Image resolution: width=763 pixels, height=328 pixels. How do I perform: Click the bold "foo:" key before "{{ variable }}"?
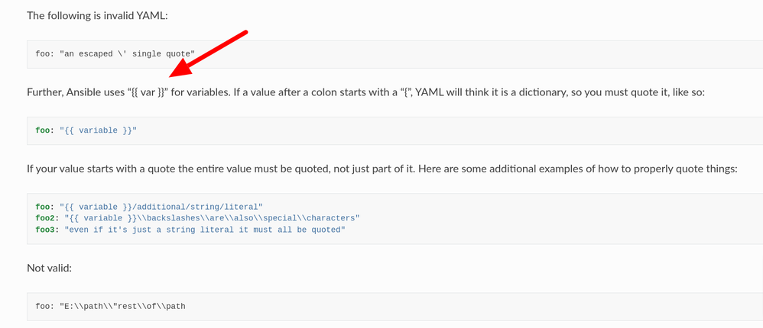pos(44,130)
